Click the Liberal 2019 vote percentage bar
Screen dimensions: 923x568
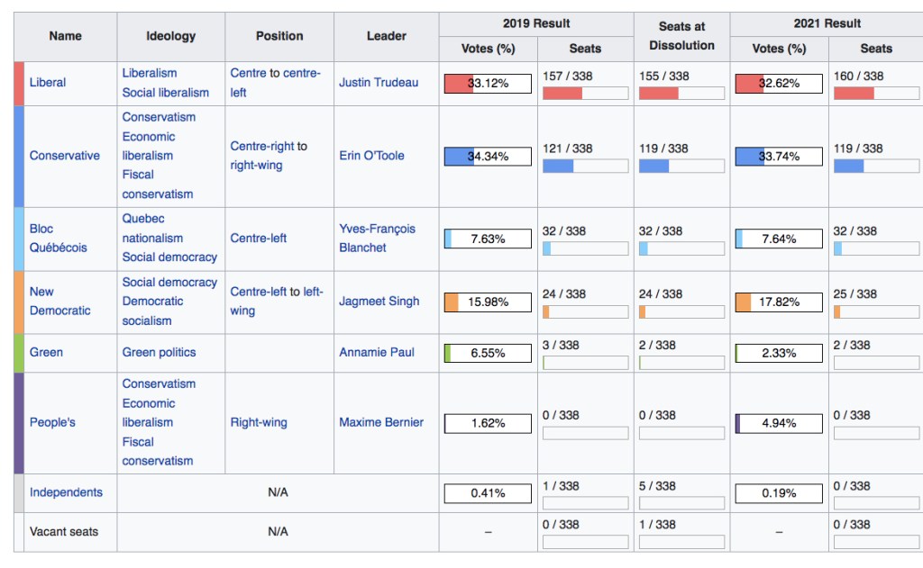(487, 84)
